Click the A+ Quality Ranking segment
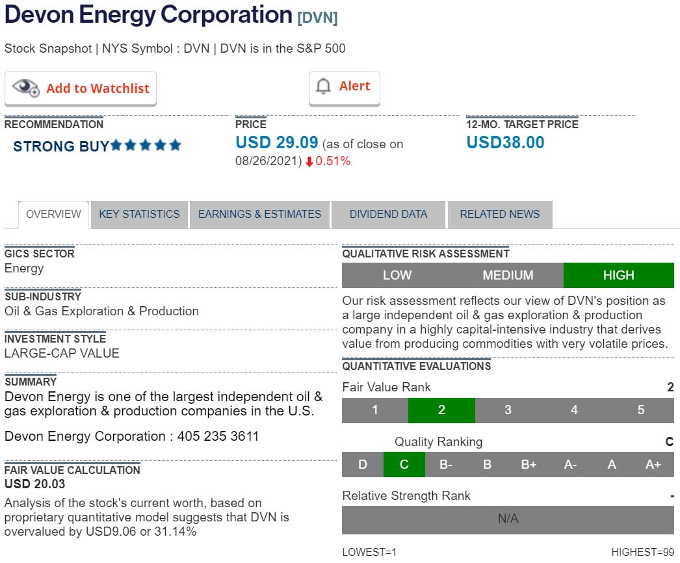The width and height of the screenshot is (680, 563). point(653,465)
